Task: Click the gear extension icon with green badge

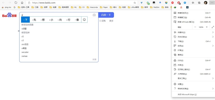Action: 148,3
